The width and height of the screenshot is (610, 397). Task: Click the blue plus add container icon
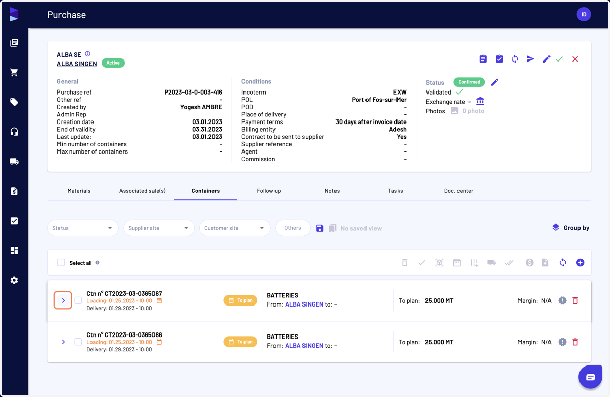click(580, 263)
